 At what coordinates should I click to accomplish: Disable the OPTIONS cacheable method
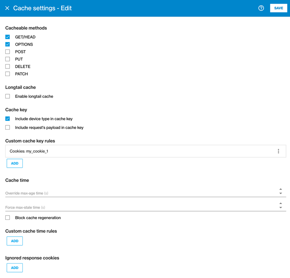7,44
